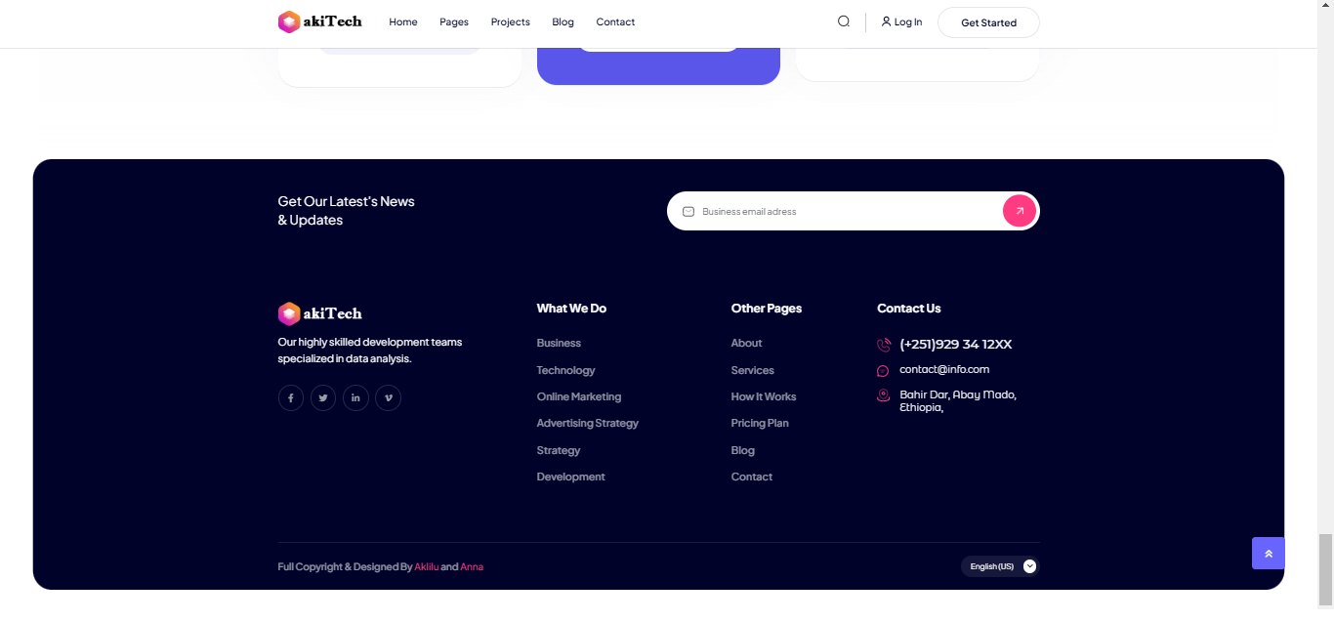This screenshot has height=622, width=1334.
Task: Open the Contact menu in header
Action: (615, 21)
